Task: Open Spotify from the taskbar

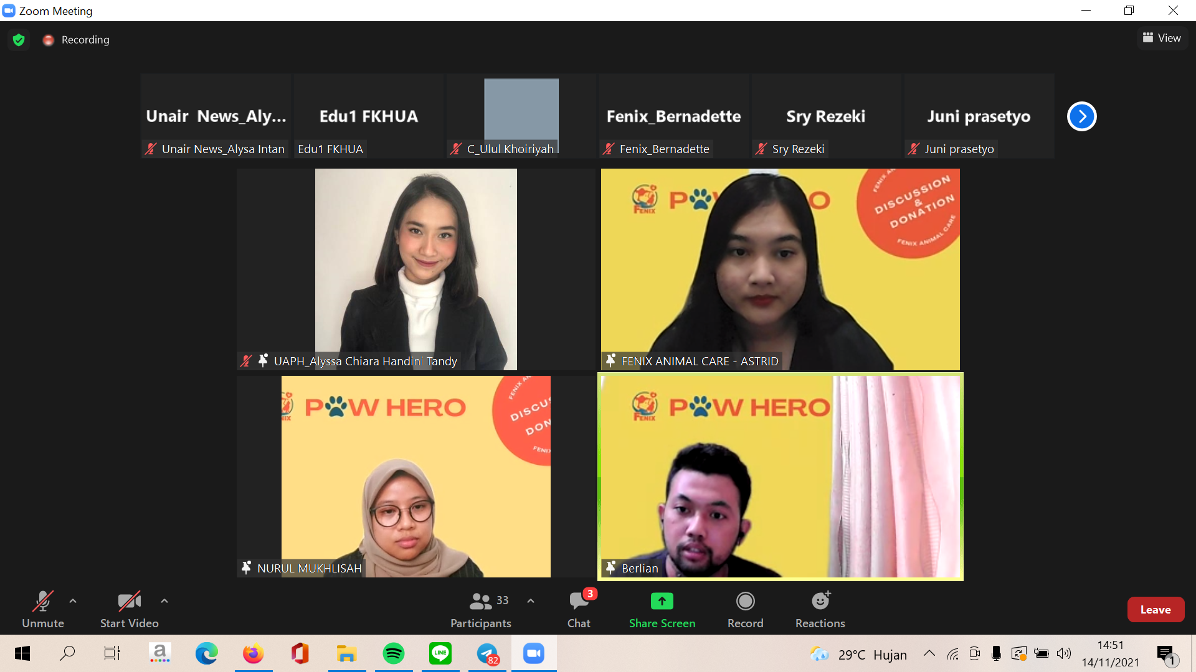Action: [394, 653]
